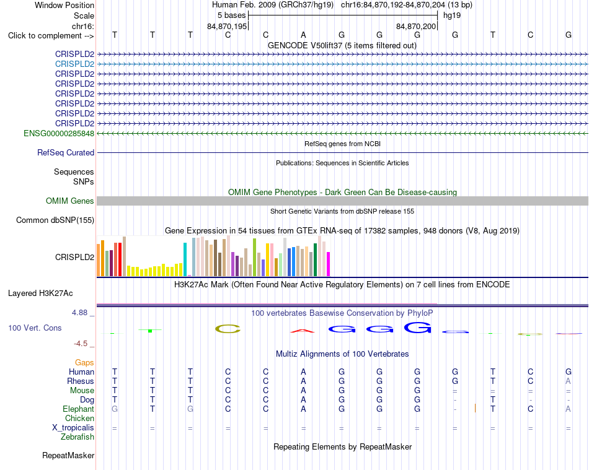Click the "Zebrafish" species label
This screenshot has height=470, width=589.
point(77,437)
